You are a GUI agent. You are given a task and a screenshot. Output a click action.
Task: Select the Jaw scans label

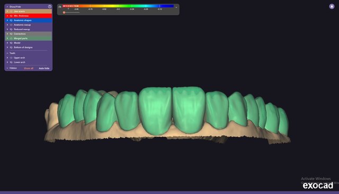click(x=19, y=11)
